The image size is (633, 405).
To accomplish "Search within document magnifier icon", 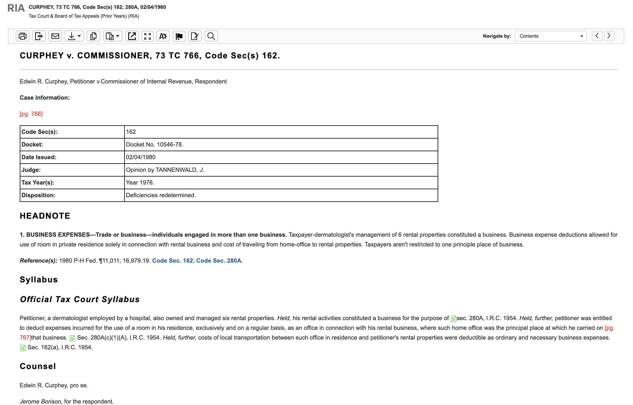I will point(211,36).
